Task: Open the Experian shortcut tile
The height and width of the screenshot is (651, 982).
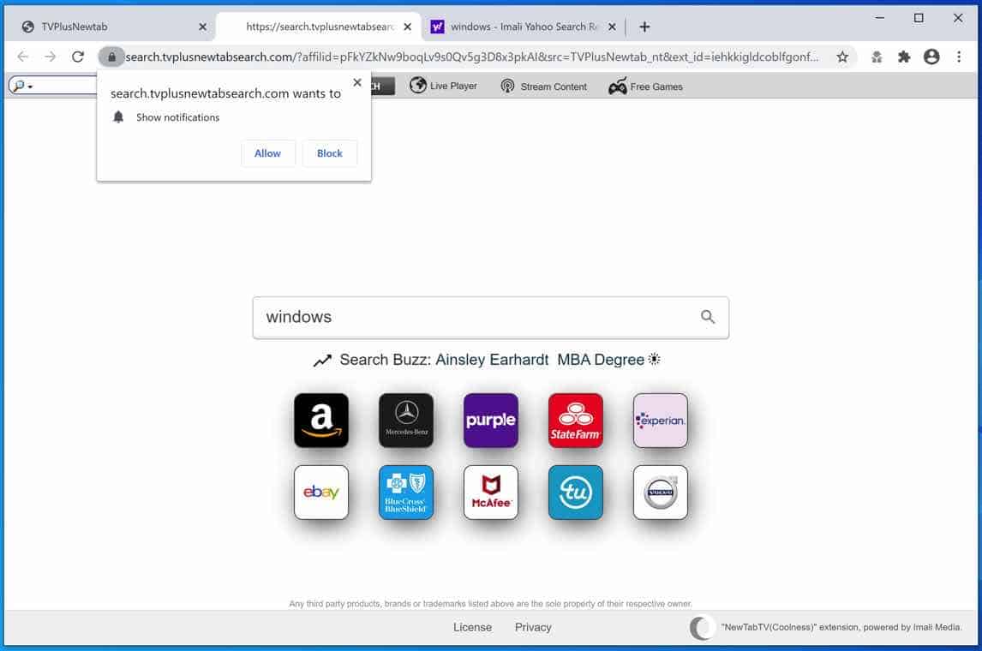Action: [x=660, y=420]
